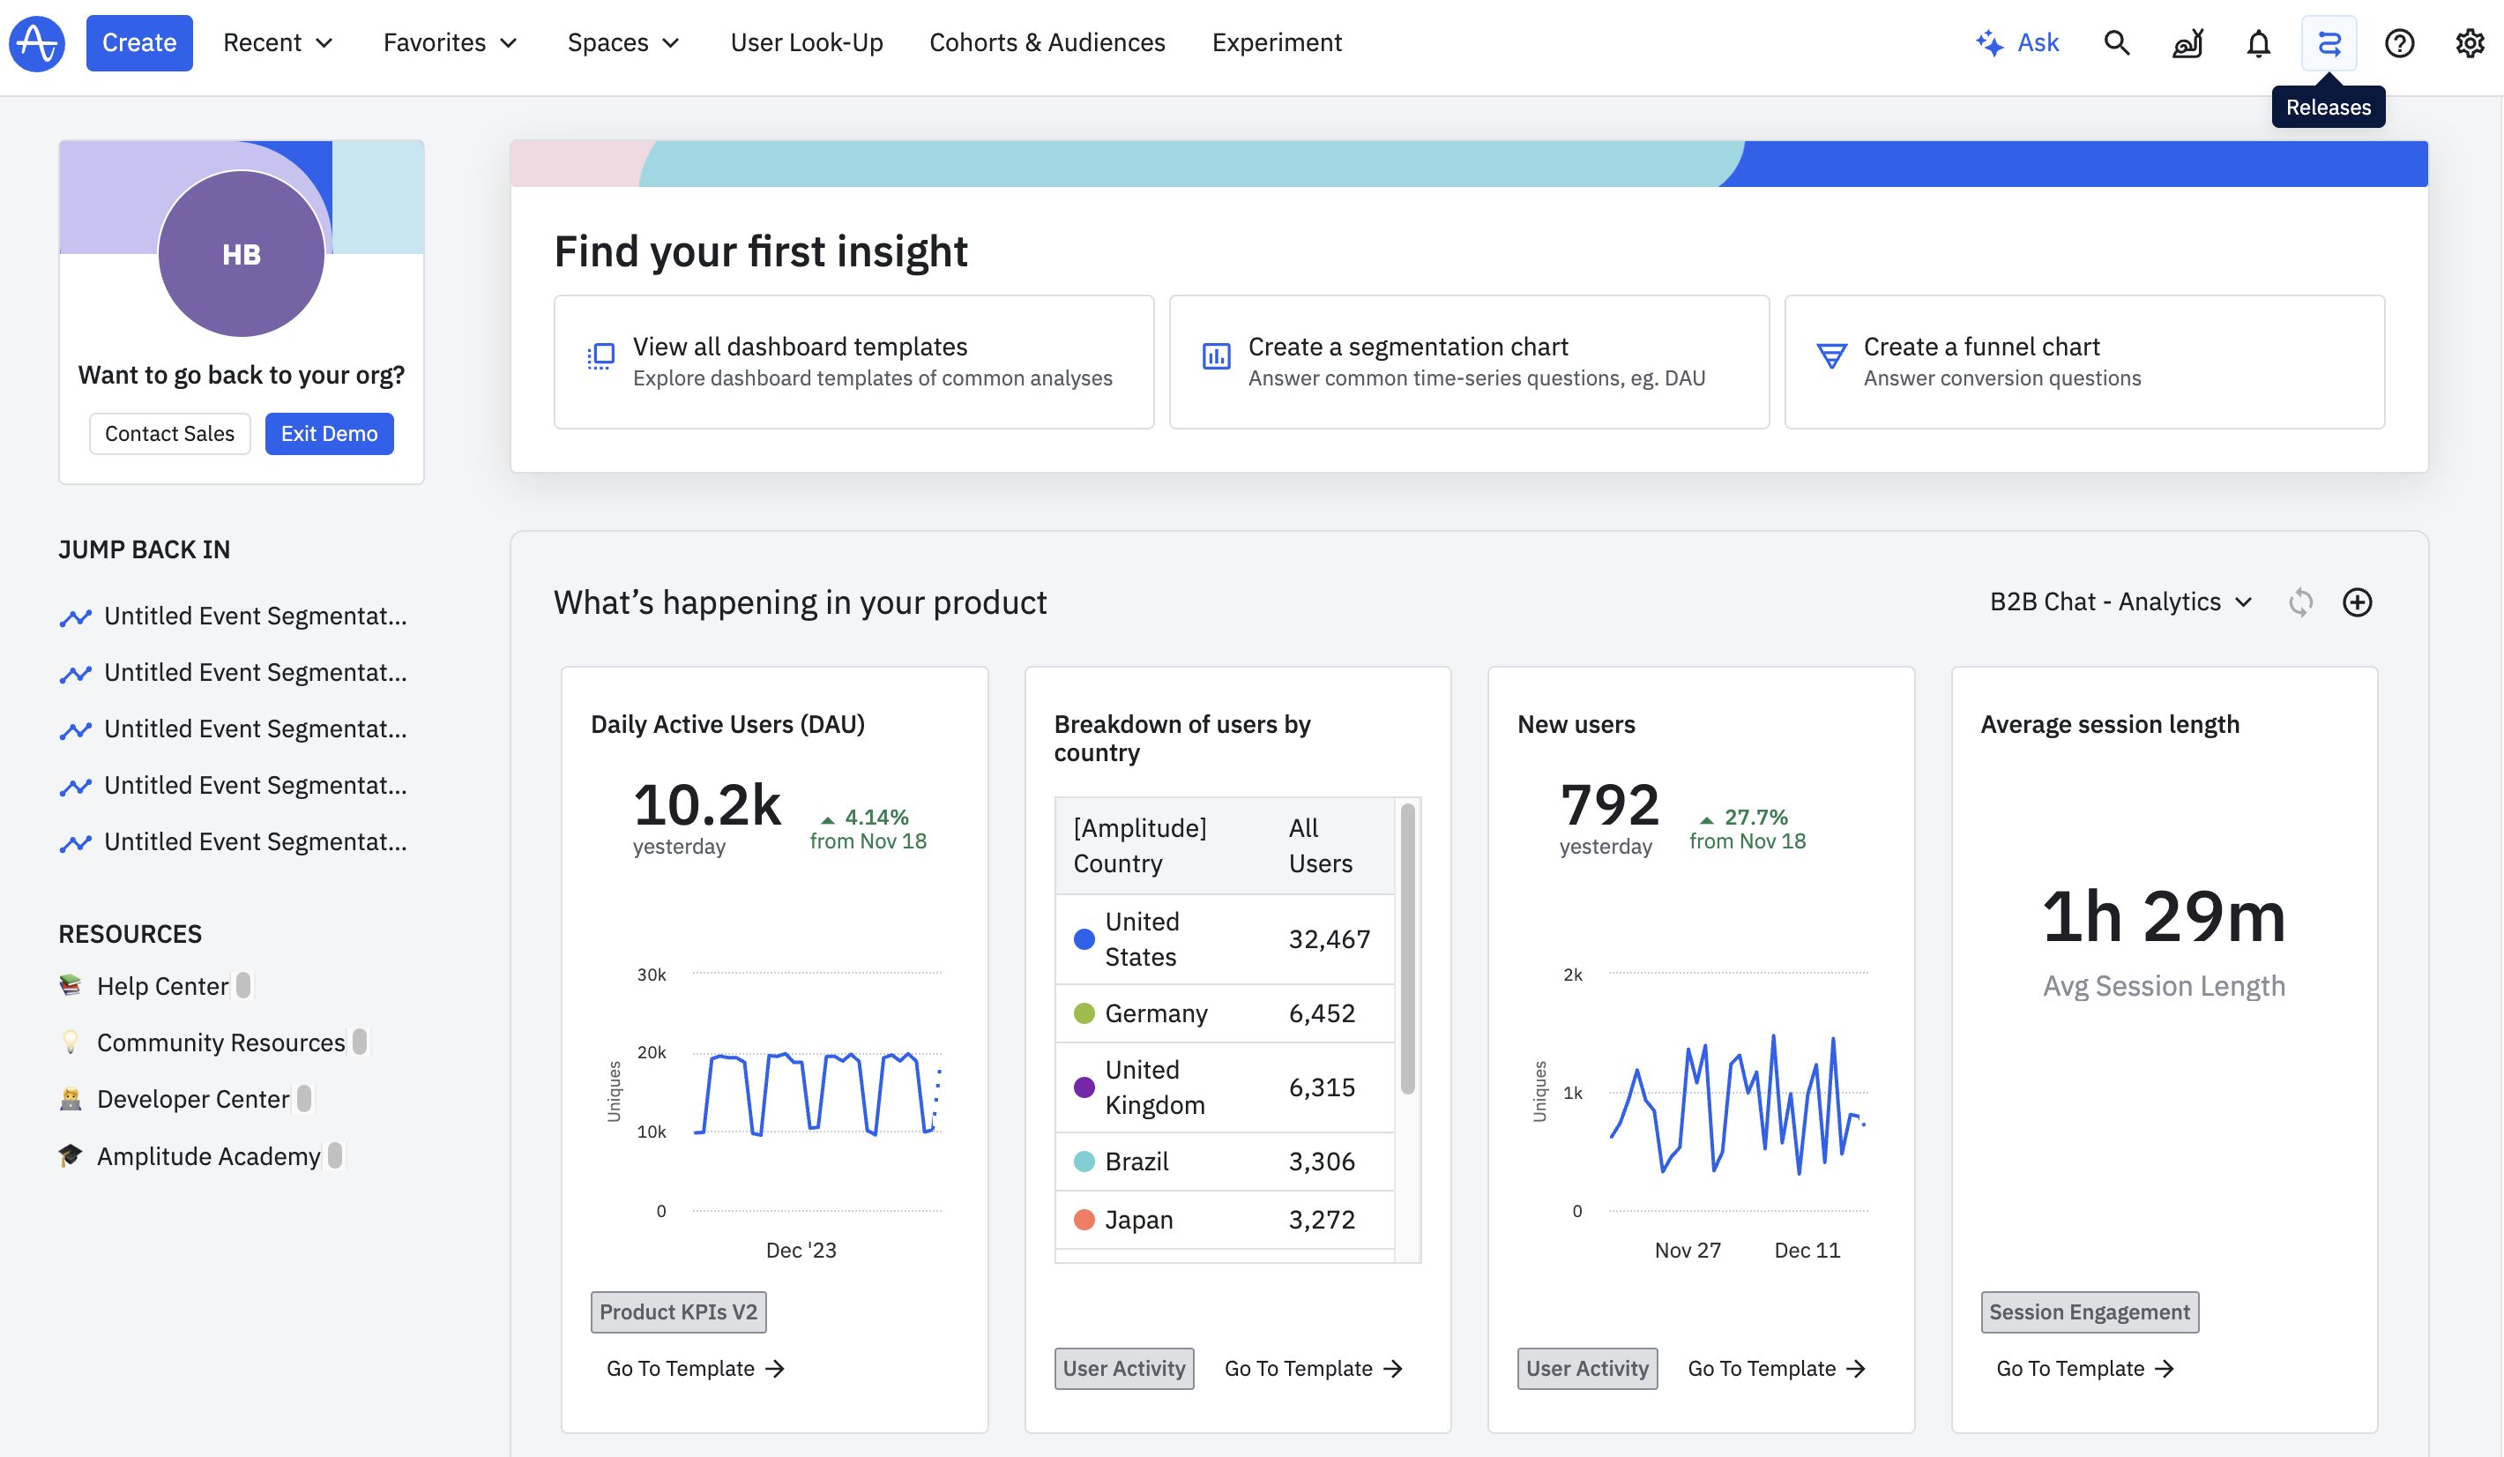The image size is (2504, 1457).
Task: Open Cohorts & Audiences page
Action: (1047, 42)
